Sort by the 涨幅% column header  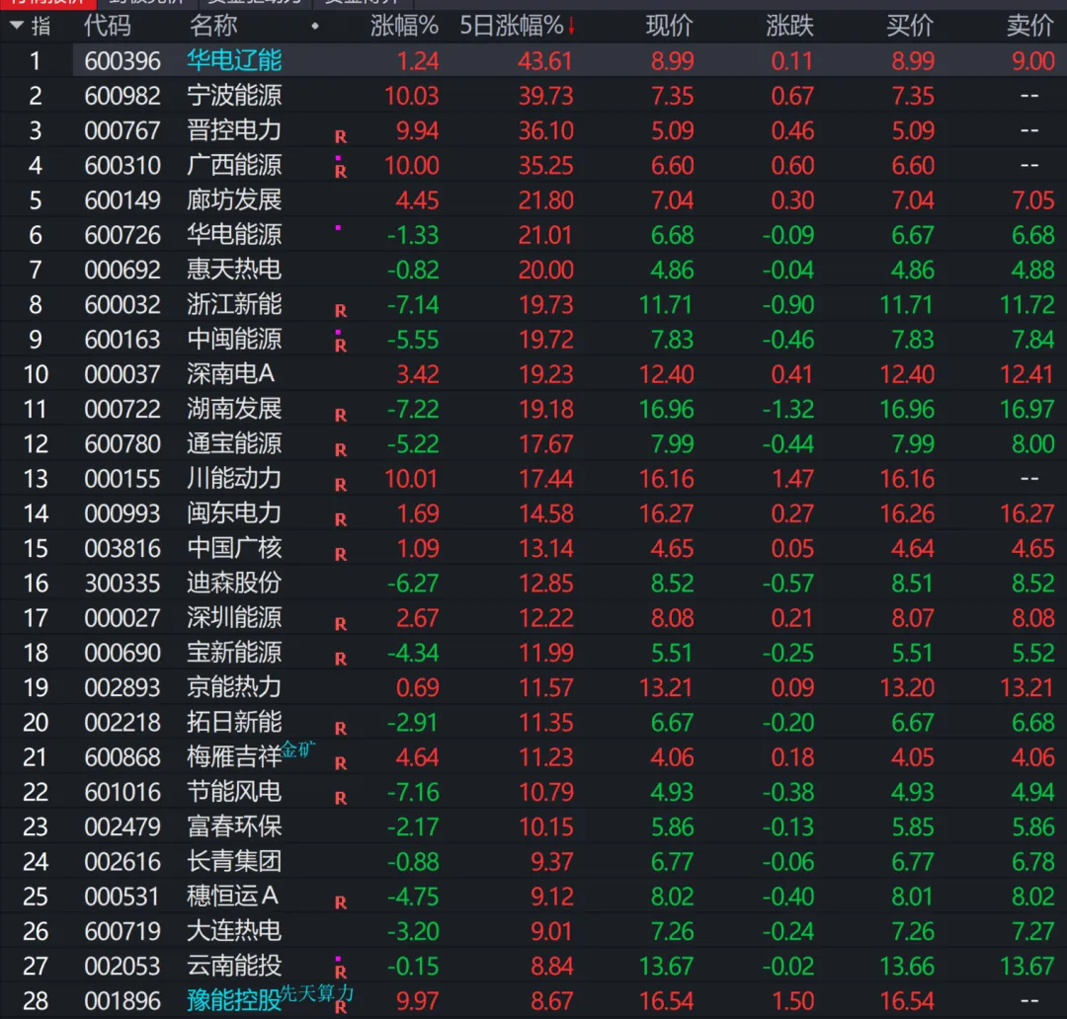coord(404,26)
